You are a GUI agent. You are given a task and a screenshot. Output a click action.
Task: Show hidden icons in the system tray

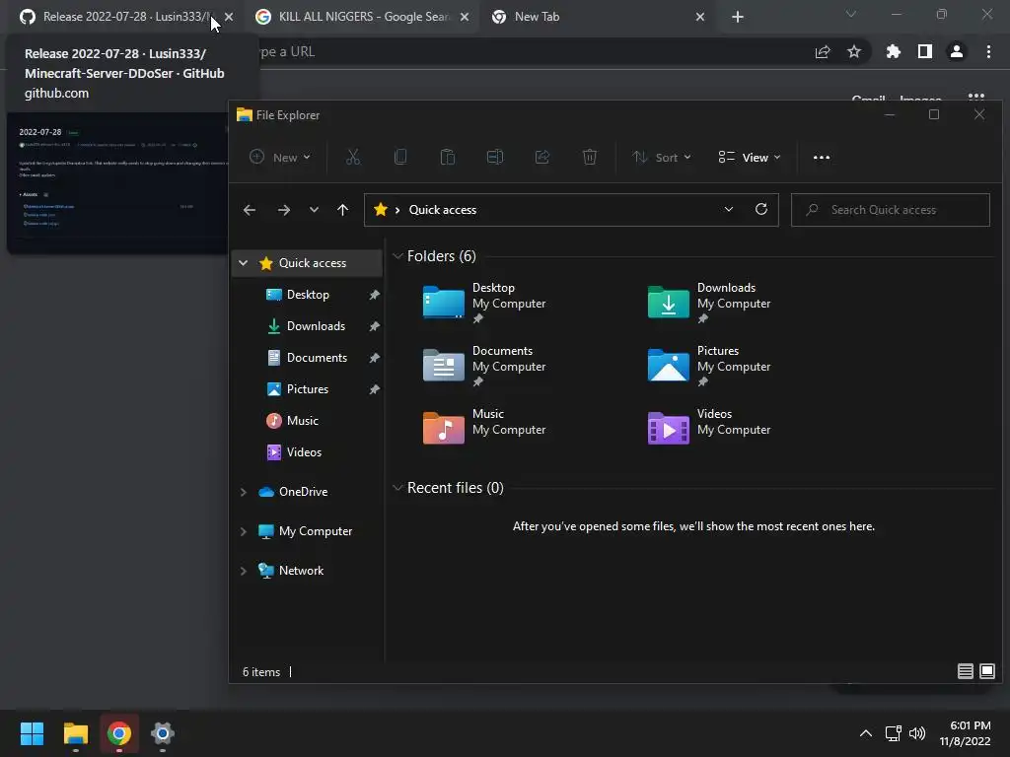coord(866,733)
